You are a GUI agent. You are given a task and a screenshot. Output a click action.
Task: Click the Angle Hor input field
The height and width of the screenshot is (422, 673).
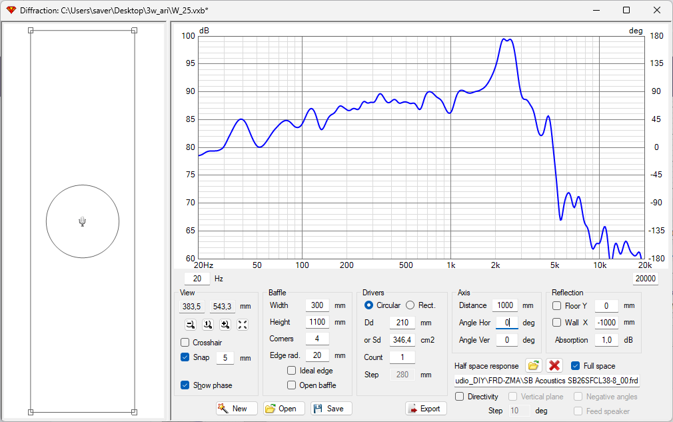pos(507,323)
